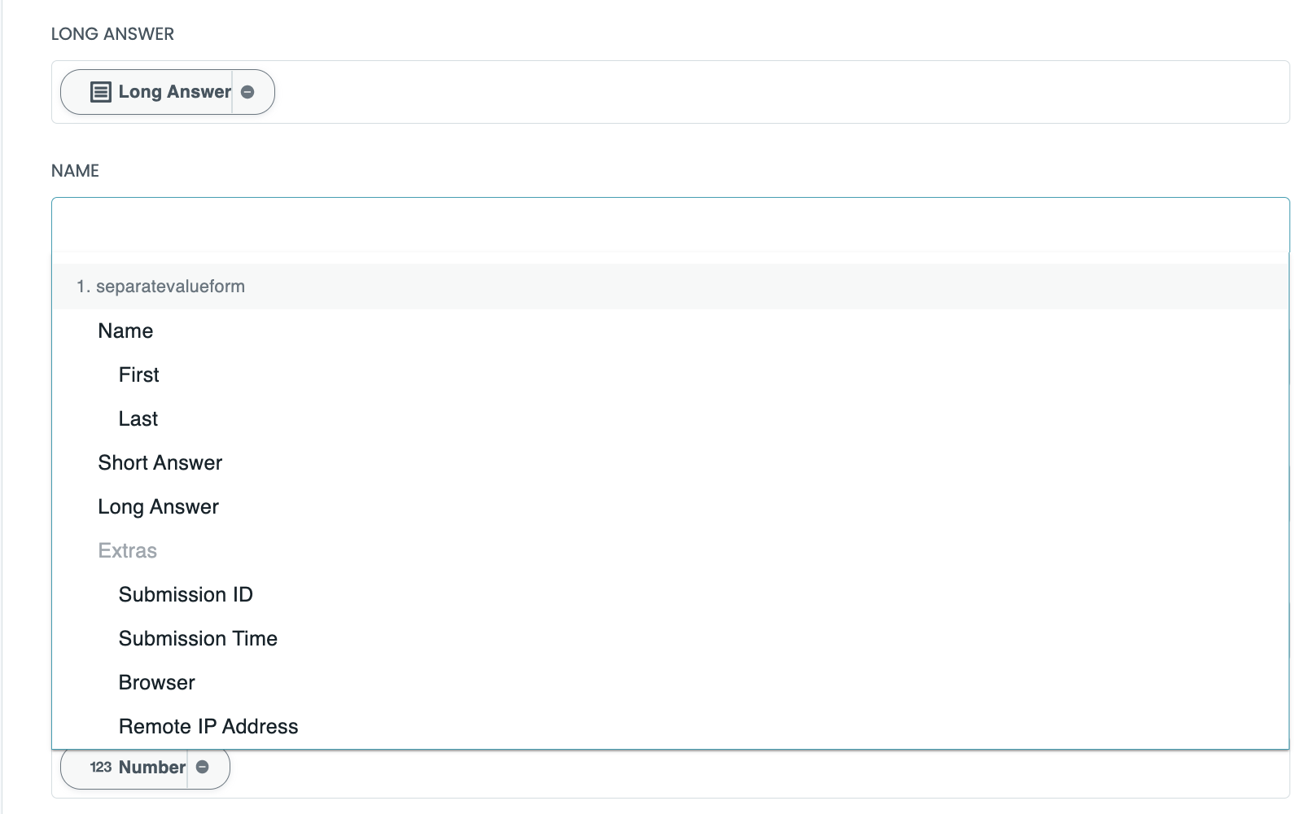1309x814 pixels.
Task: Pick the First sub-field option
Action: click(139, 374)
